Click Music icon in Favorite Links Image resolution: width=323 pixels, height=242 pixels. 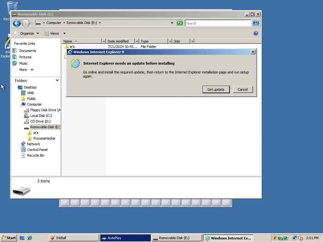[15, 63]
